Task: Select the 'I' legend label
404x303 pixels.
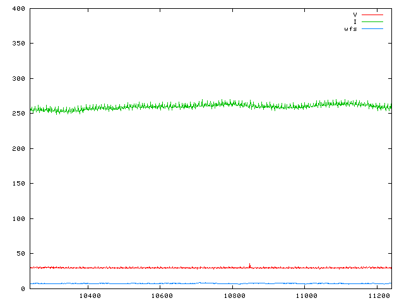Action: click(355, 21)
